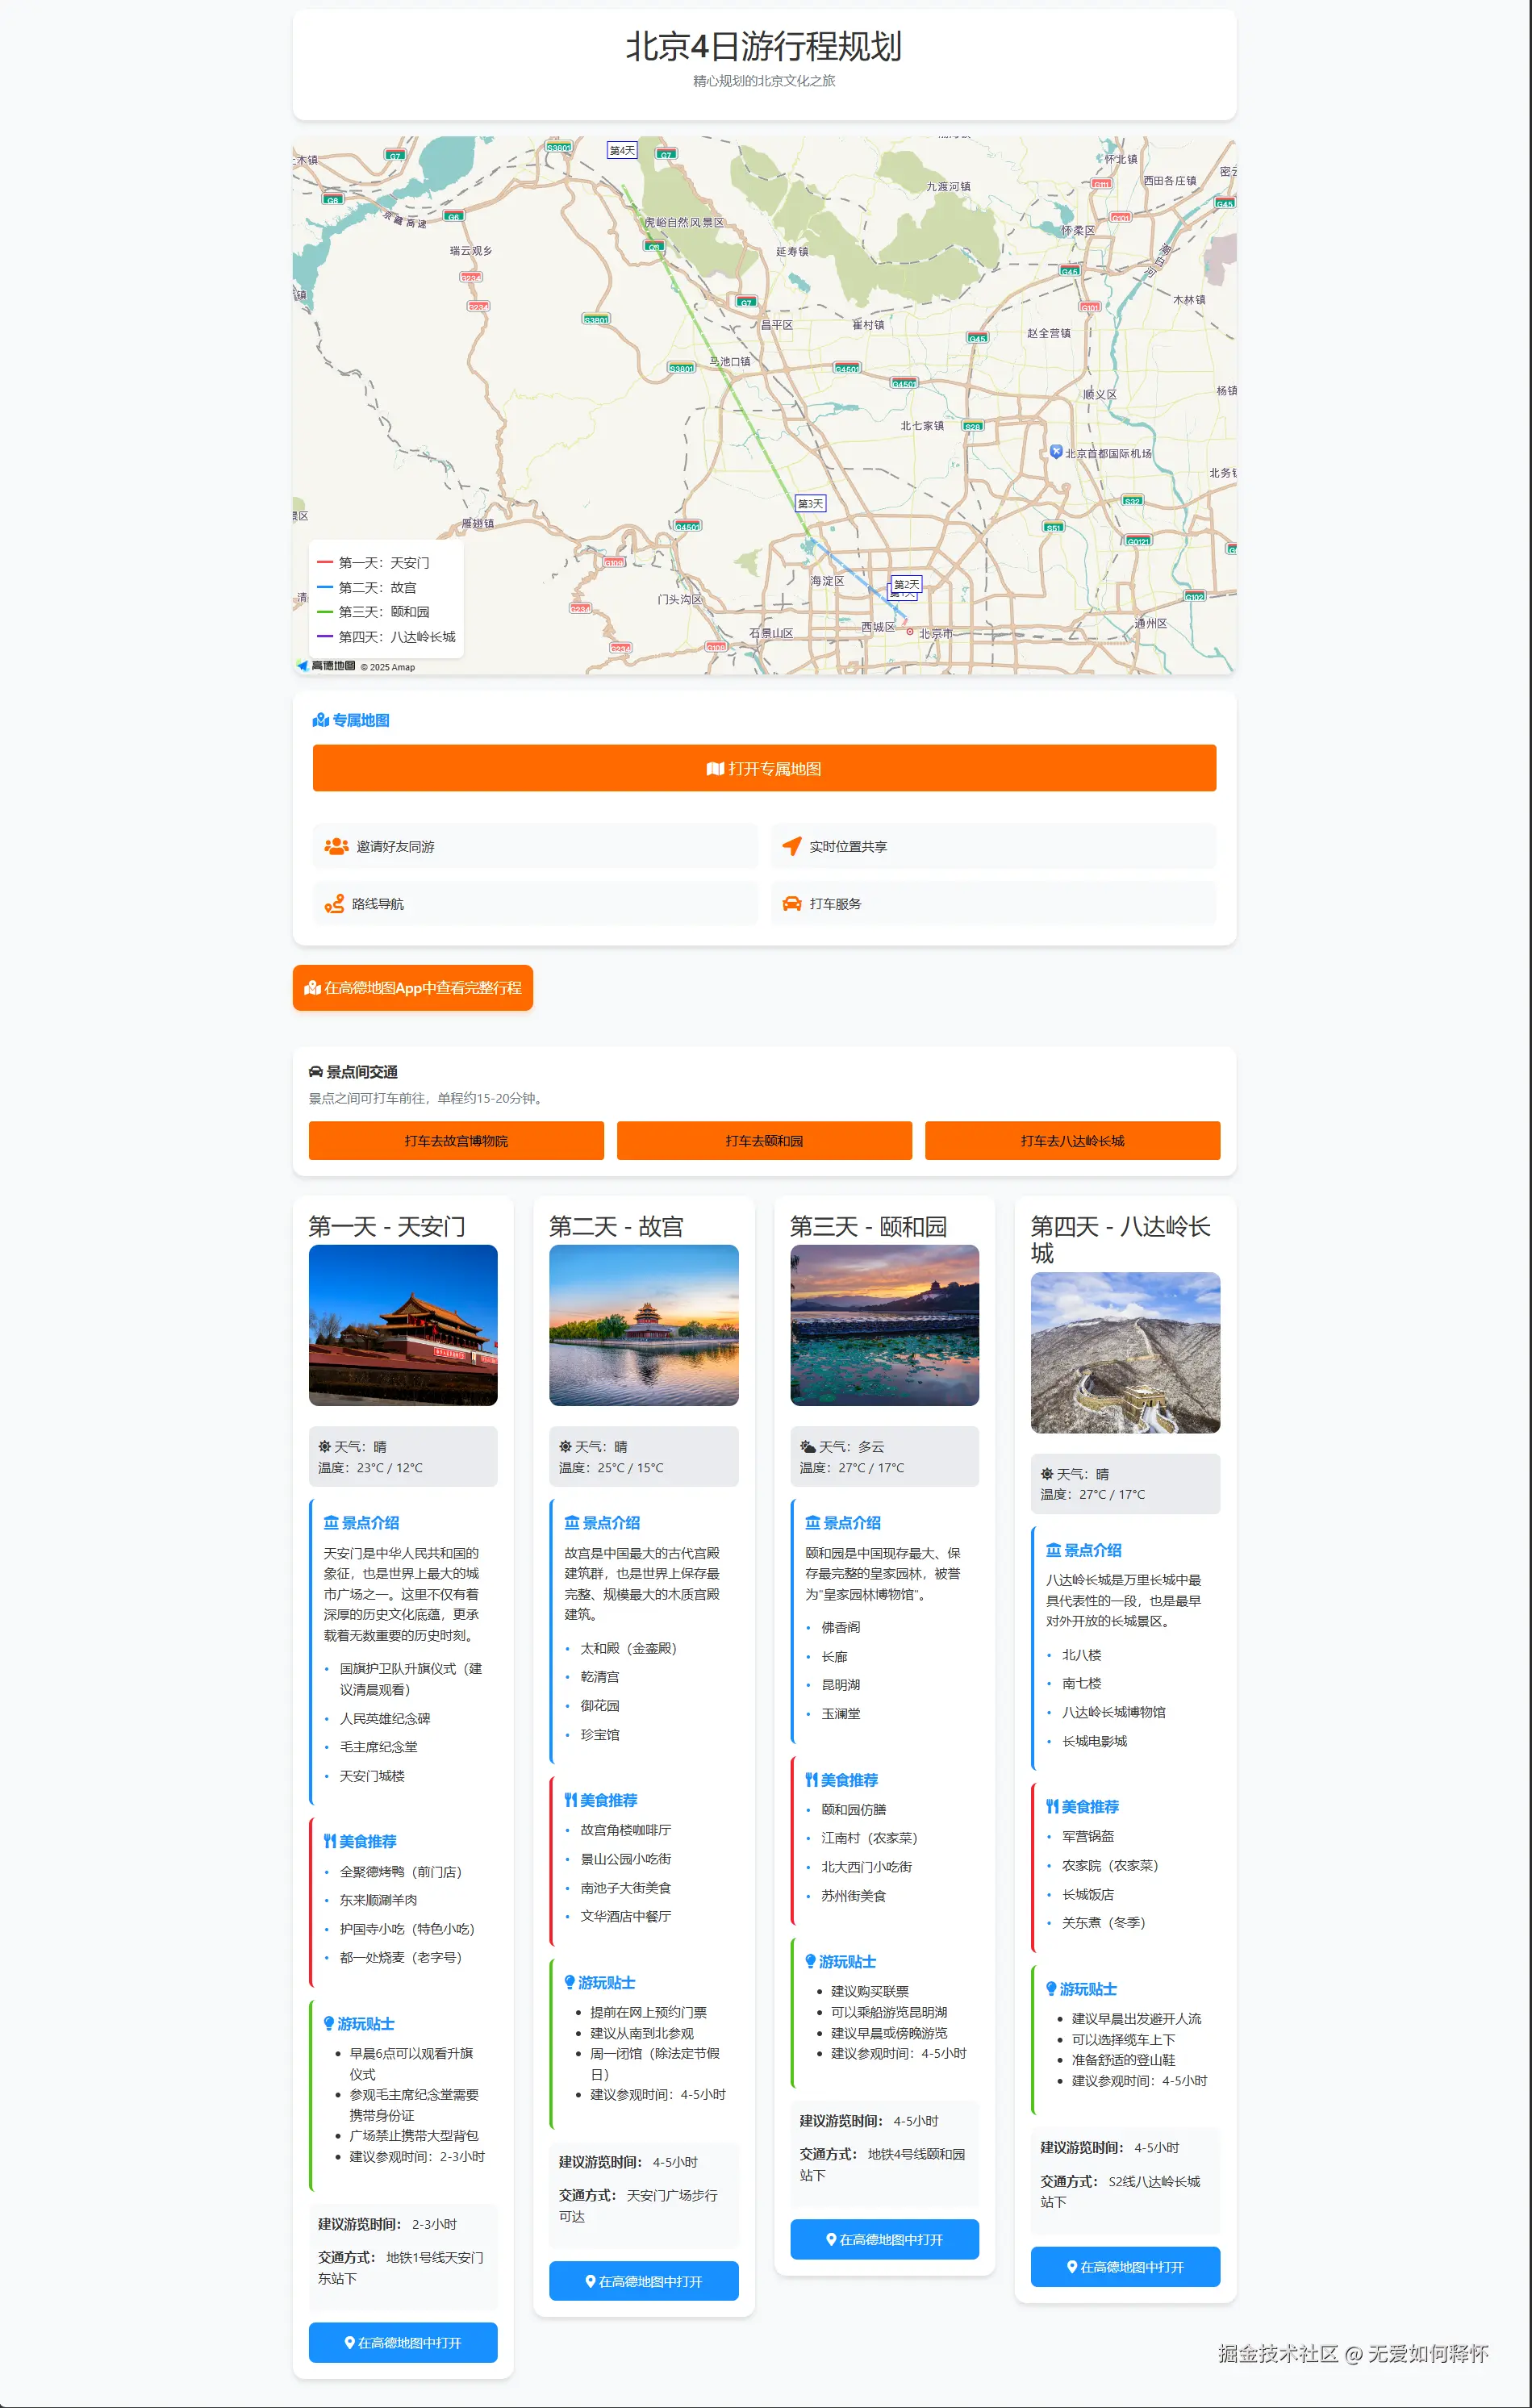This screenshot has height=2408, width=1532.
Task: Click the 游玩贴士 lightbulb icon in 第二天 card
Action: pos(570,1983)
